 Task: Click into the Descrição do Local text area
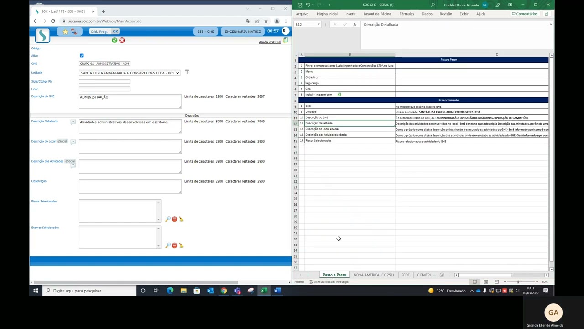pos(130,146)
